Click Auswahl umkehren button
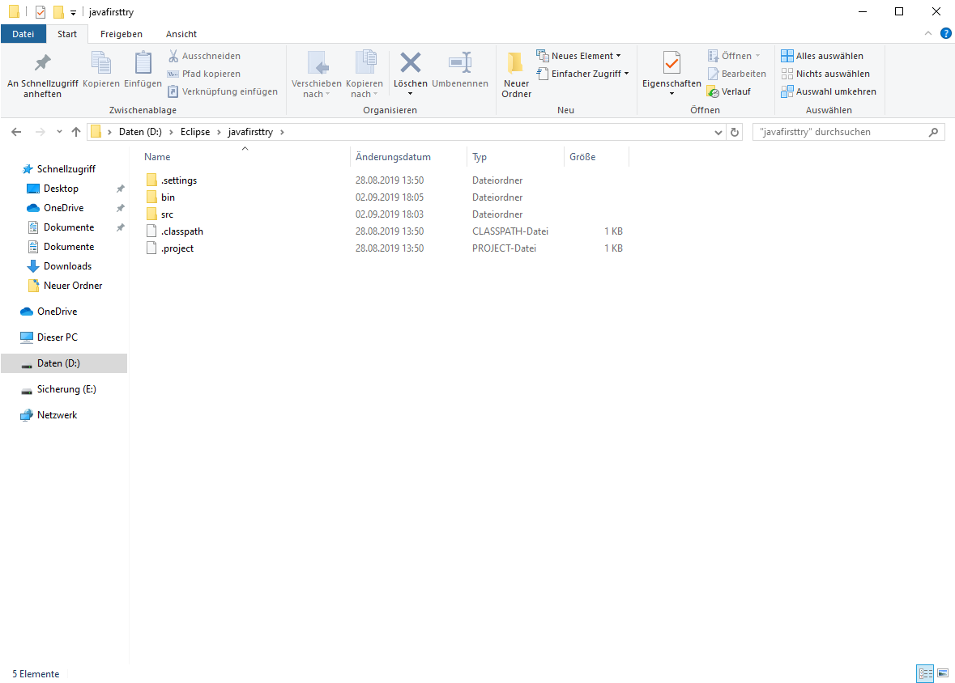 pyautogui.click(x=829, y=91)
